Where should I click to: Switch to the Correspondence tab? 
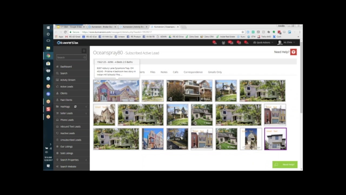pyautogui.click(x=193, y=72)
